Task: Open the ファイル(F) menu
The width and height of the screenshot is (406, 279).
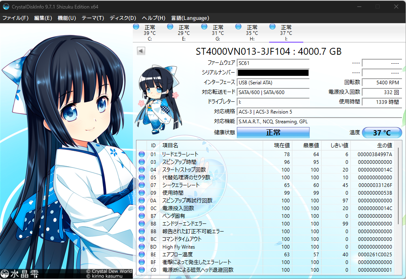Action: coord(15,18)
